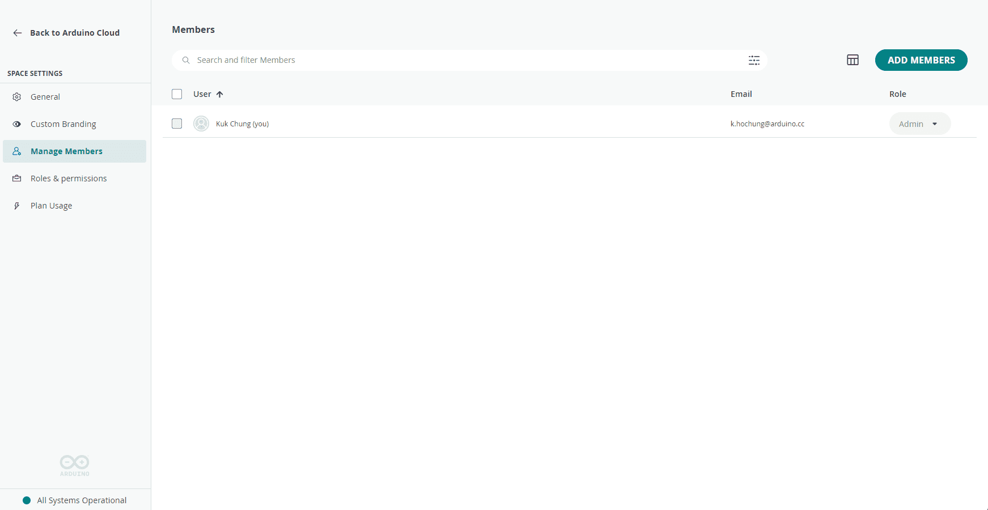Sort by User column arrow
Image resolution: width=988 pixels, height=510 pixels.
(220, 94)
